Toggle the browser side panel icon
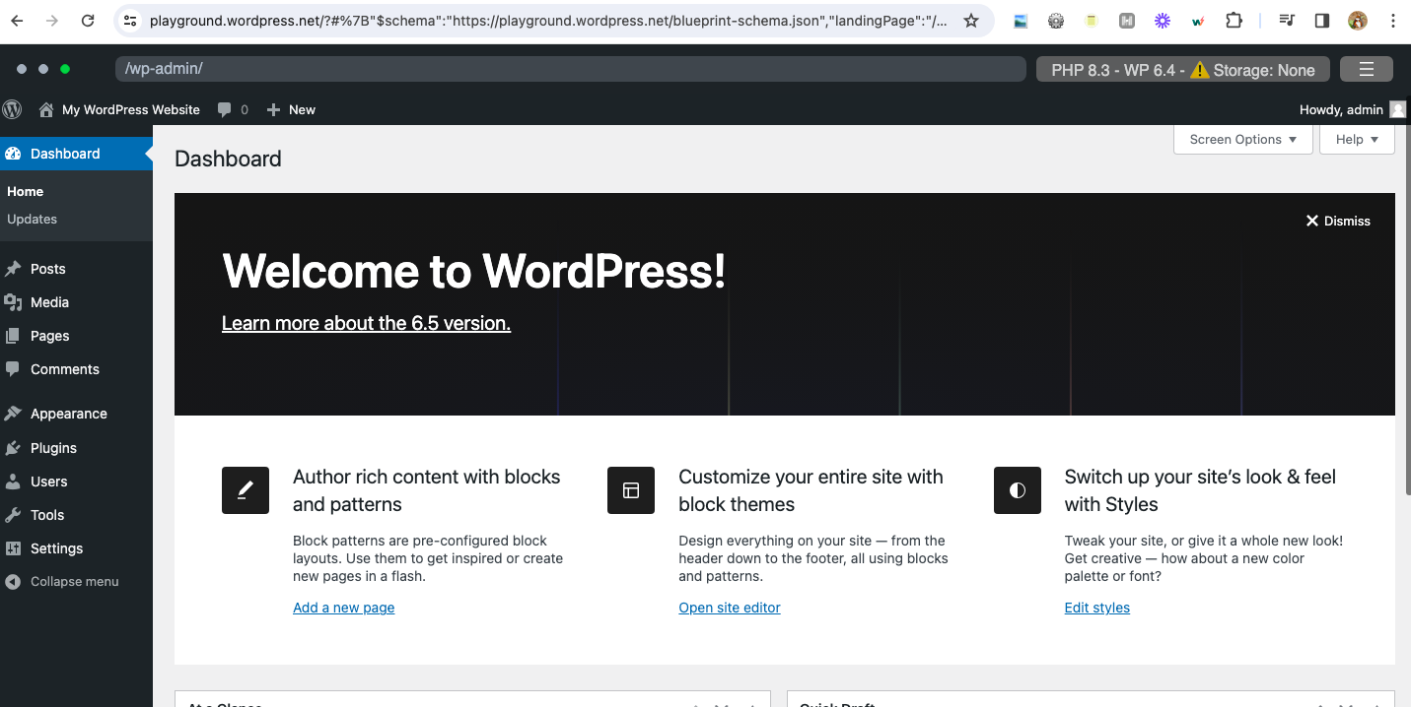This screenshot has height=707, width=1411. point(1322,21)
